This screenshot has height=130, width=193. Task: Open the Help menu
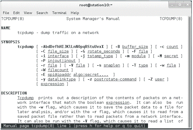(x=75, y=13)
